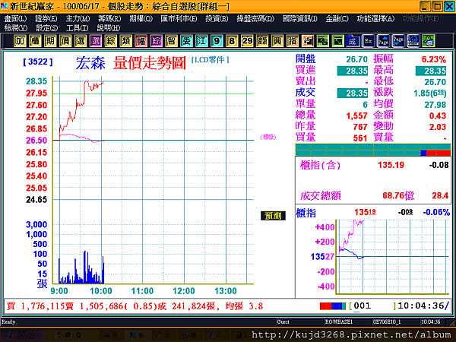456x342 pixels.
Task: Open the 金融(C) menu
Action: [x=337, y=18]
